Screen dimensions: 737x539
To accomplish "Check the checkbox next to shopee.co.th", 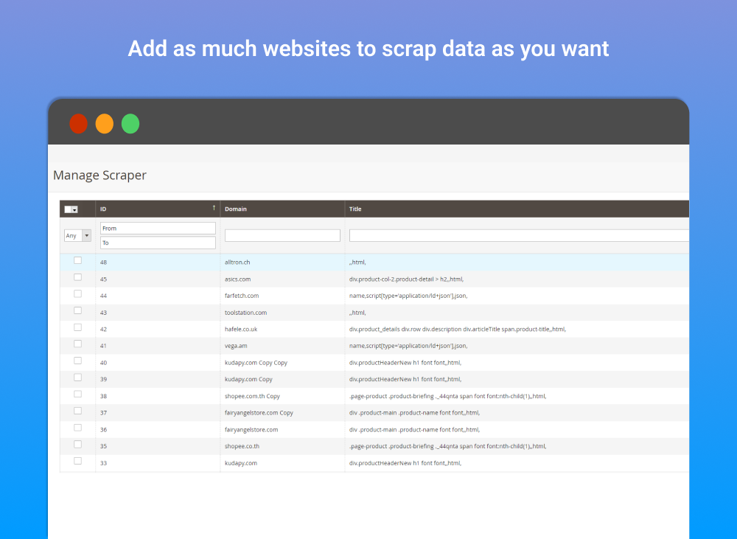I will point(77,444).
